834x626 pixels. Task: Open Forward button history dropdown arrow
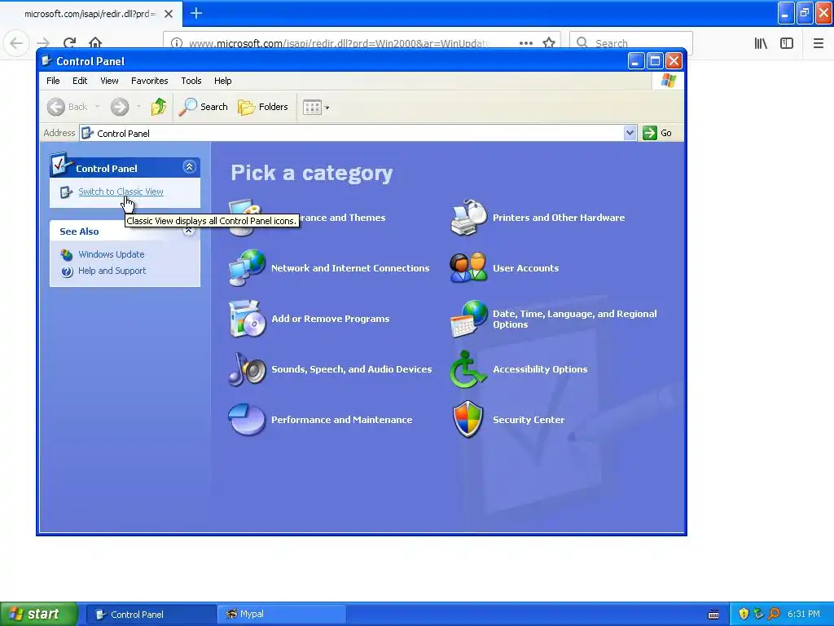(x=138, y=107)
